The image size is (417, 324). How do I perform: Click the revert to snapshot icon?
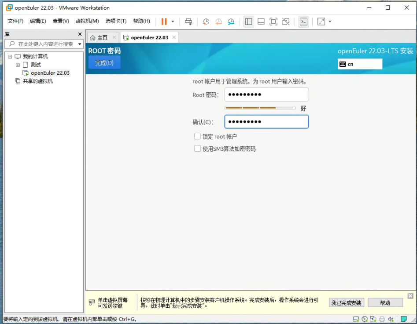(218, 22)
